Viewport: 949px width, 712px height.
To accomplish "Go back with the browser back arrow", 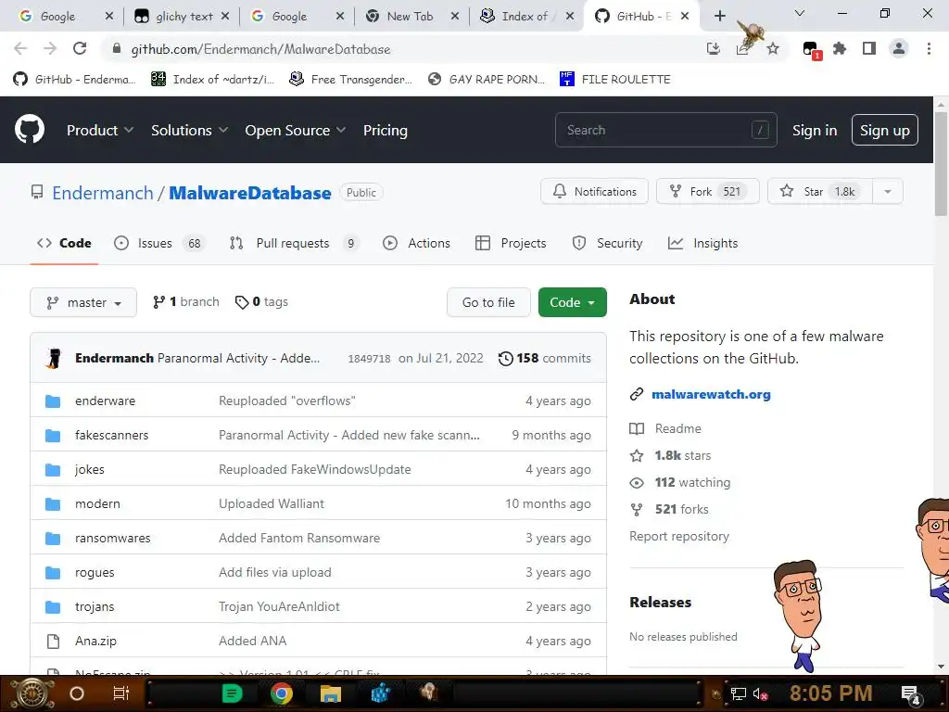I will [20, 49].
